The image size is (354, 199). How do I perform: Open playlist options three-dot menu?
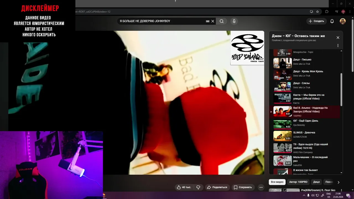pos(338,46)
